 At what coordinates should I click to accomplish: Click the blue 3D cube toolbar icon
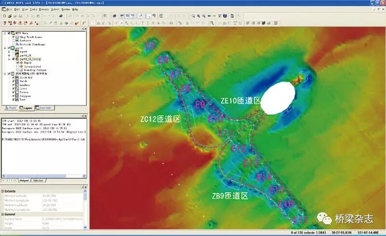coord(225,16)
